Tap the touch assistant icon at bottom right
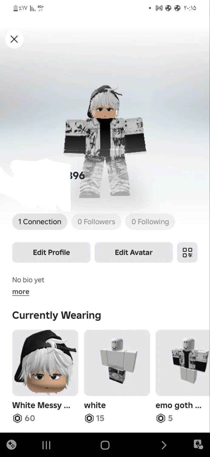Viewport: 210px width, 457px height. coord(198,445)
